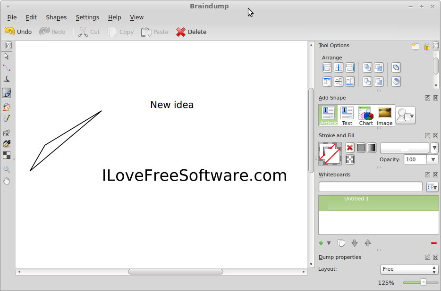Duplicate the selected whiteboard

[341, 243]
